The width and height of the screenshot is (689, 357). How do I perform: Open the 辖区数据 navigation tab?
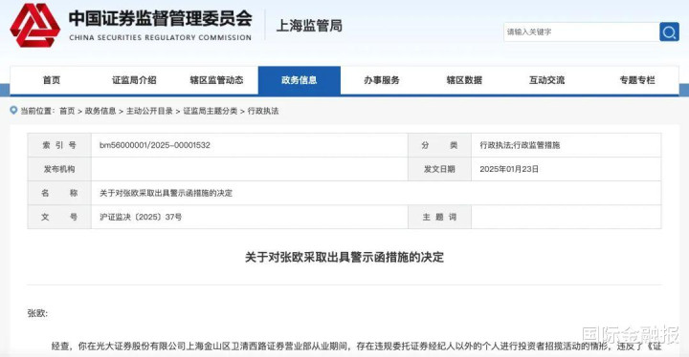pyautogui.click(x=464, y=80)
